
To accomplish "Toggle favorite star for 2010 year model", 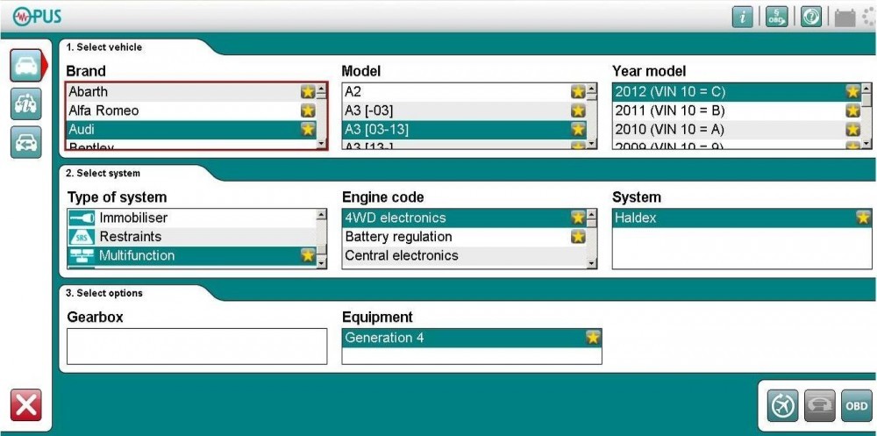I will point(852,130).
